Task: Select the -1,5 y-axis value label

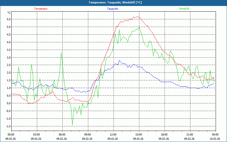Action: point(8,126)
